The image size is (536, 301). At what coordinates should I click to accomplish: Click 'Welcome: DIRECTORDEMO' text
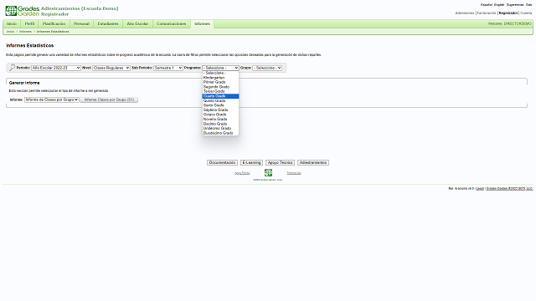pos(510,24)
